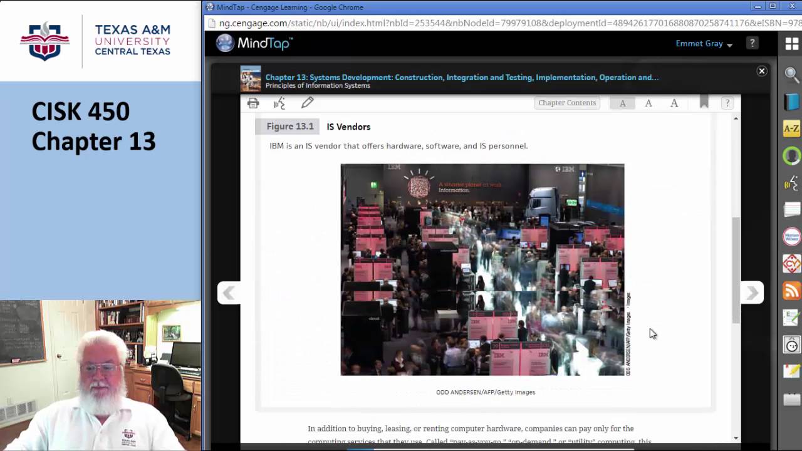Open the highlighter pencil tool
Image resolution: width=802 pixels, height=451 pixels.
[x=307, y=103]
